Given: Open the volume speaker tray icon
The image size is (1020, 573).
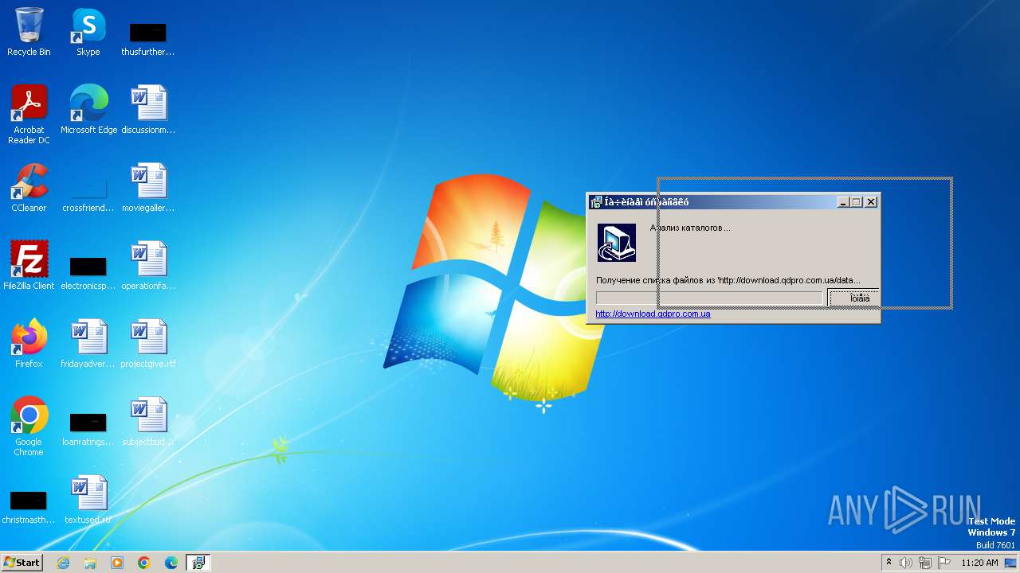Looking at the screenshot, I should coord(906,563).
